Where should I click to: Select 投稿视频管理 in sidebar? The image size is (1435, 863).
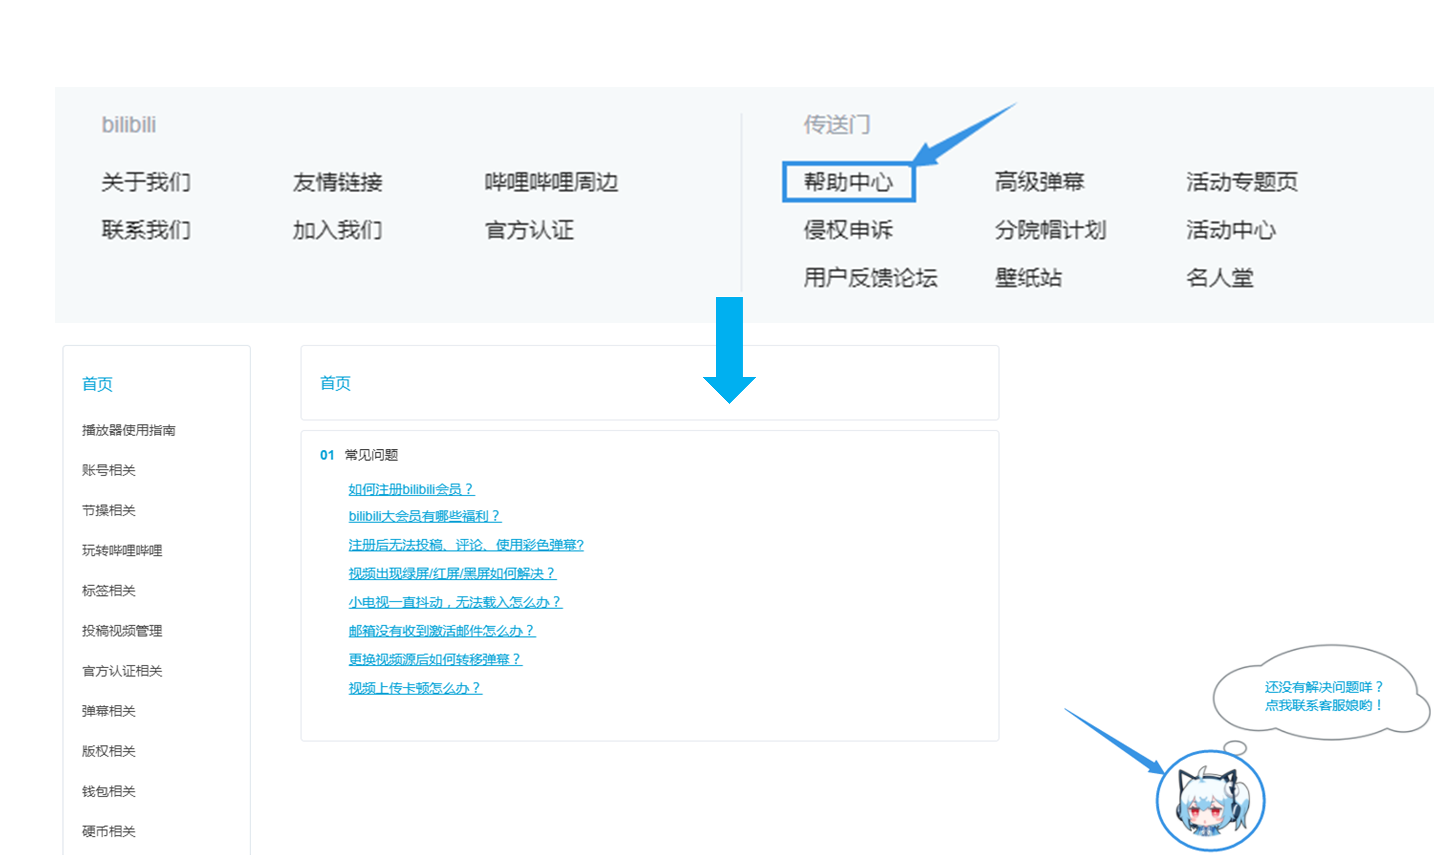point(122,630)
